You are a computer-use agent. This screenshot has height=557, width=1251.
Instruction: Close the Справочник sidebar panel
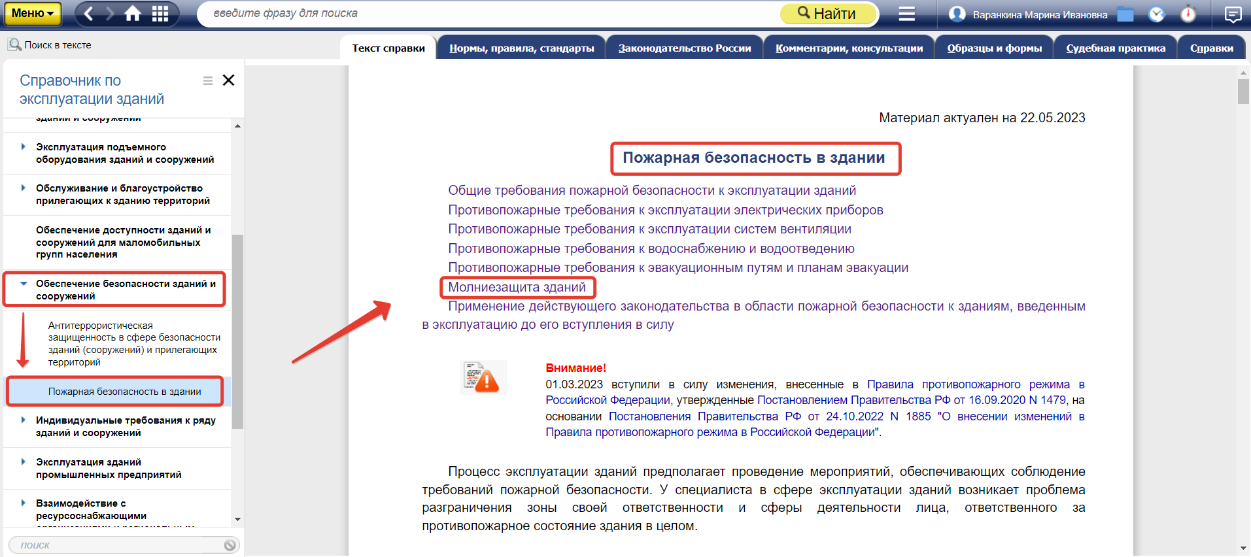(228, 80)
